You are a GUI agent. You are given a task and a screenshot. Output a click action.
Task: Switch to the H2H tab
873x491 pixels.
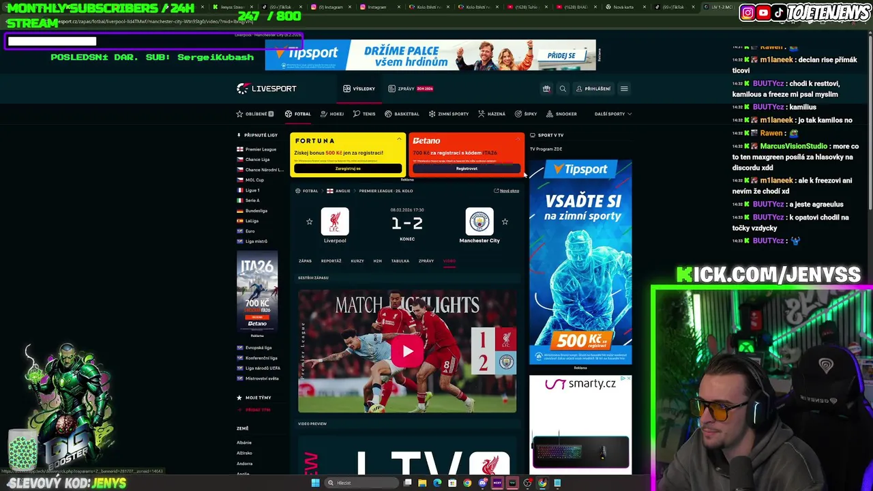click(x=377, y=261)
